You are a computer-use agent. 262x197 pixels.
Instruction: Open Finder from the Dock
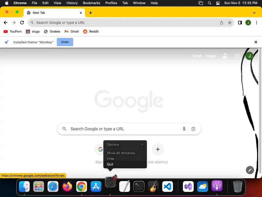pos(24,186)
